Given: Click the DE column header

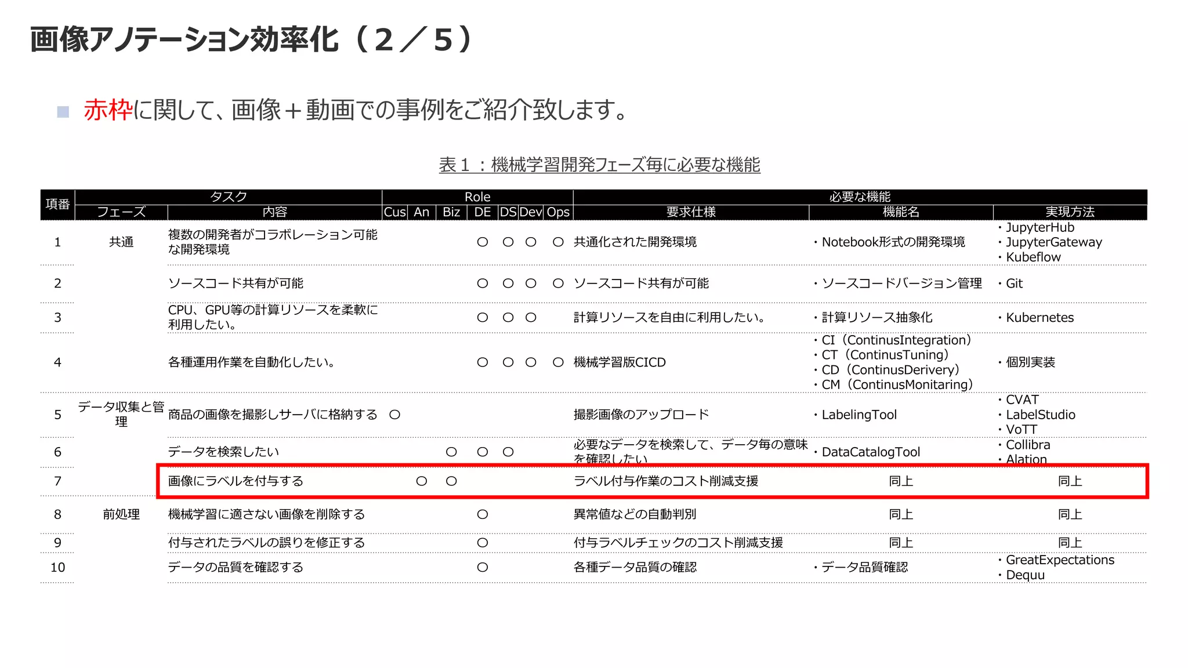Looking at the screenshot, I should (482, 212).
